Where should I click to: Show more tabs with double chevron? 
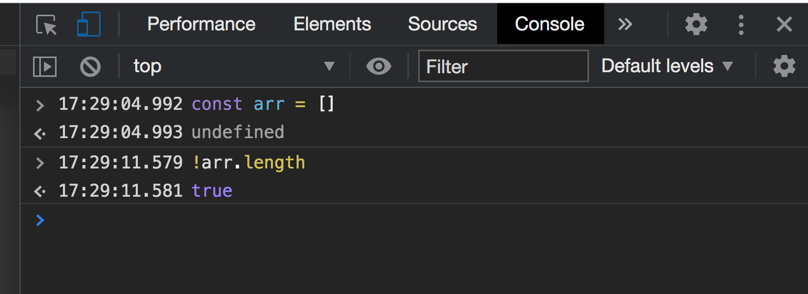[x=625, y=25]
